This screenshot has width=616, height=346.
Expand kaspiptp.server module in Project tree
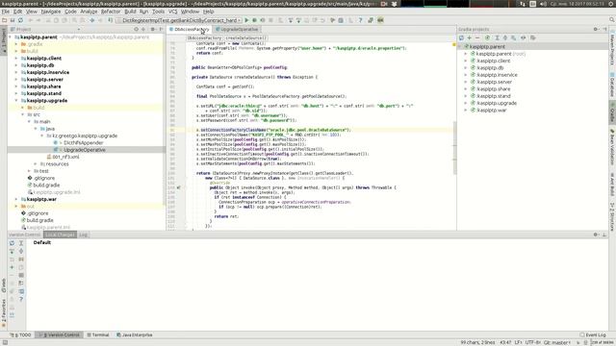(x=16, y=79)
